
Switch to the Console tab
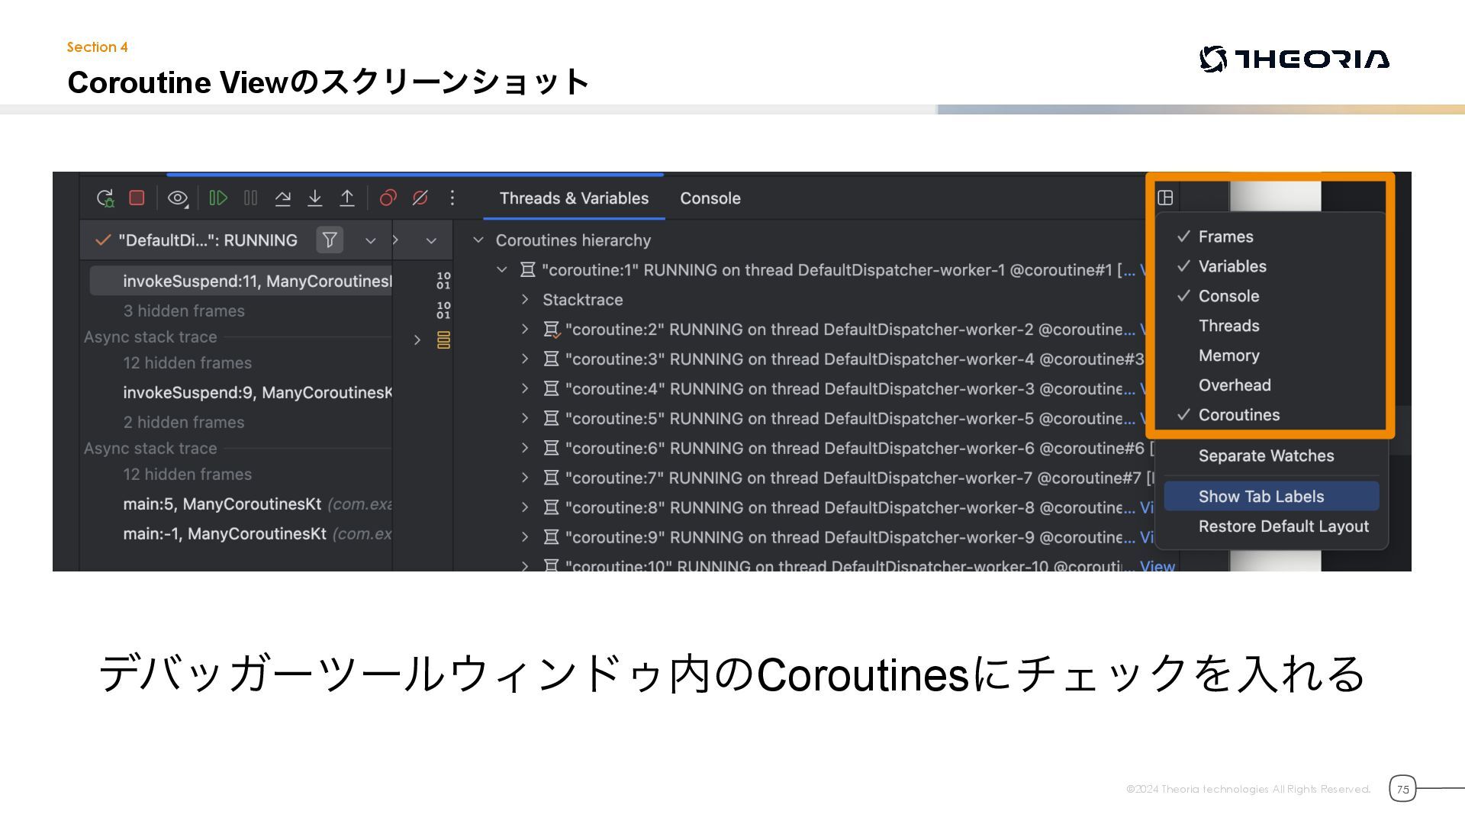[710, 198]
